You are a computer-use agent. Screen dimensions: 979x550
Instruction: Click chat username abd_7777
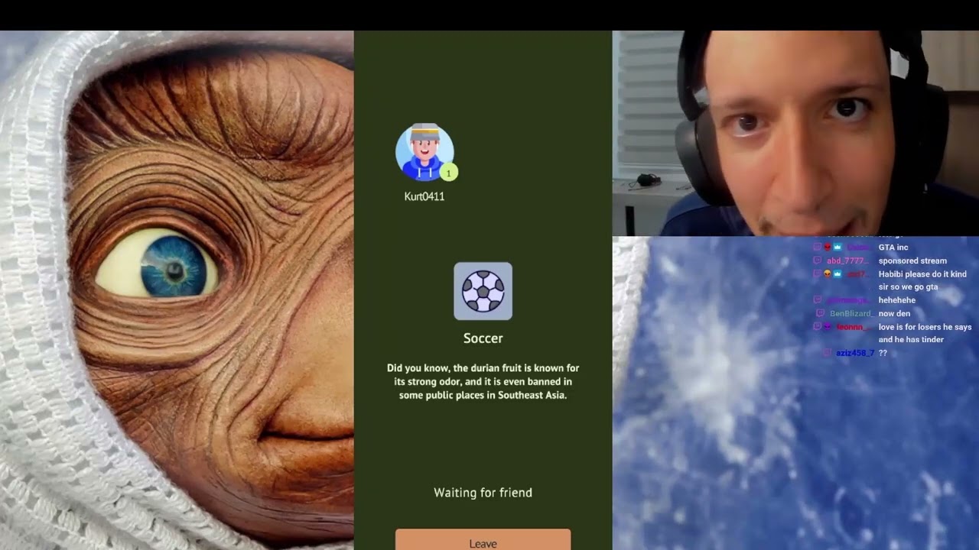pyautogui.click(x=847, y=260)
